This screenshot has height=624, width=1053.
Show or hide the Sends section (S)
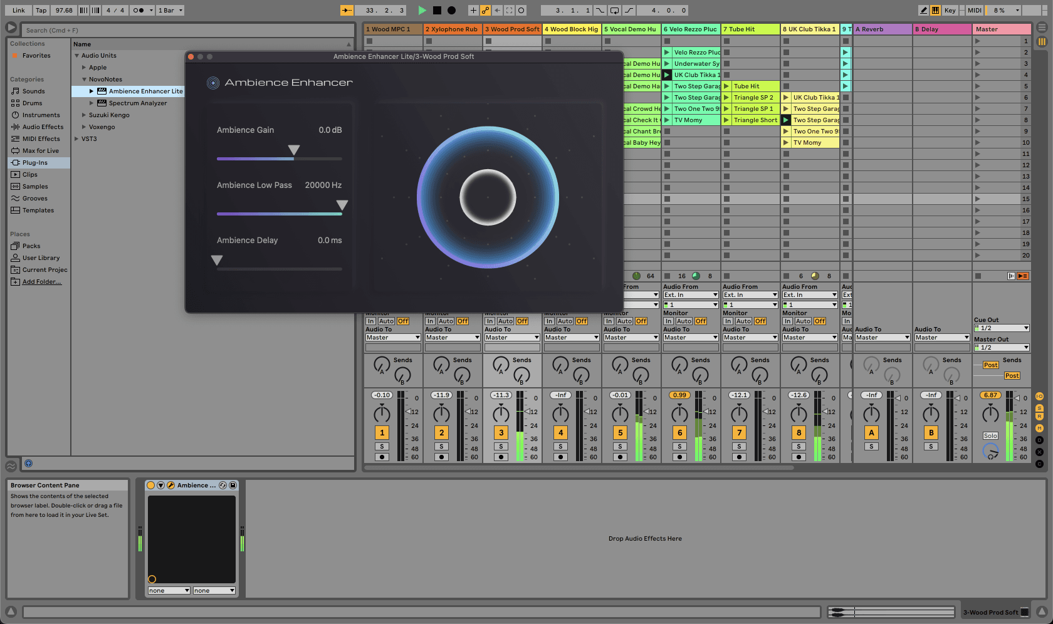(1039, 408)
